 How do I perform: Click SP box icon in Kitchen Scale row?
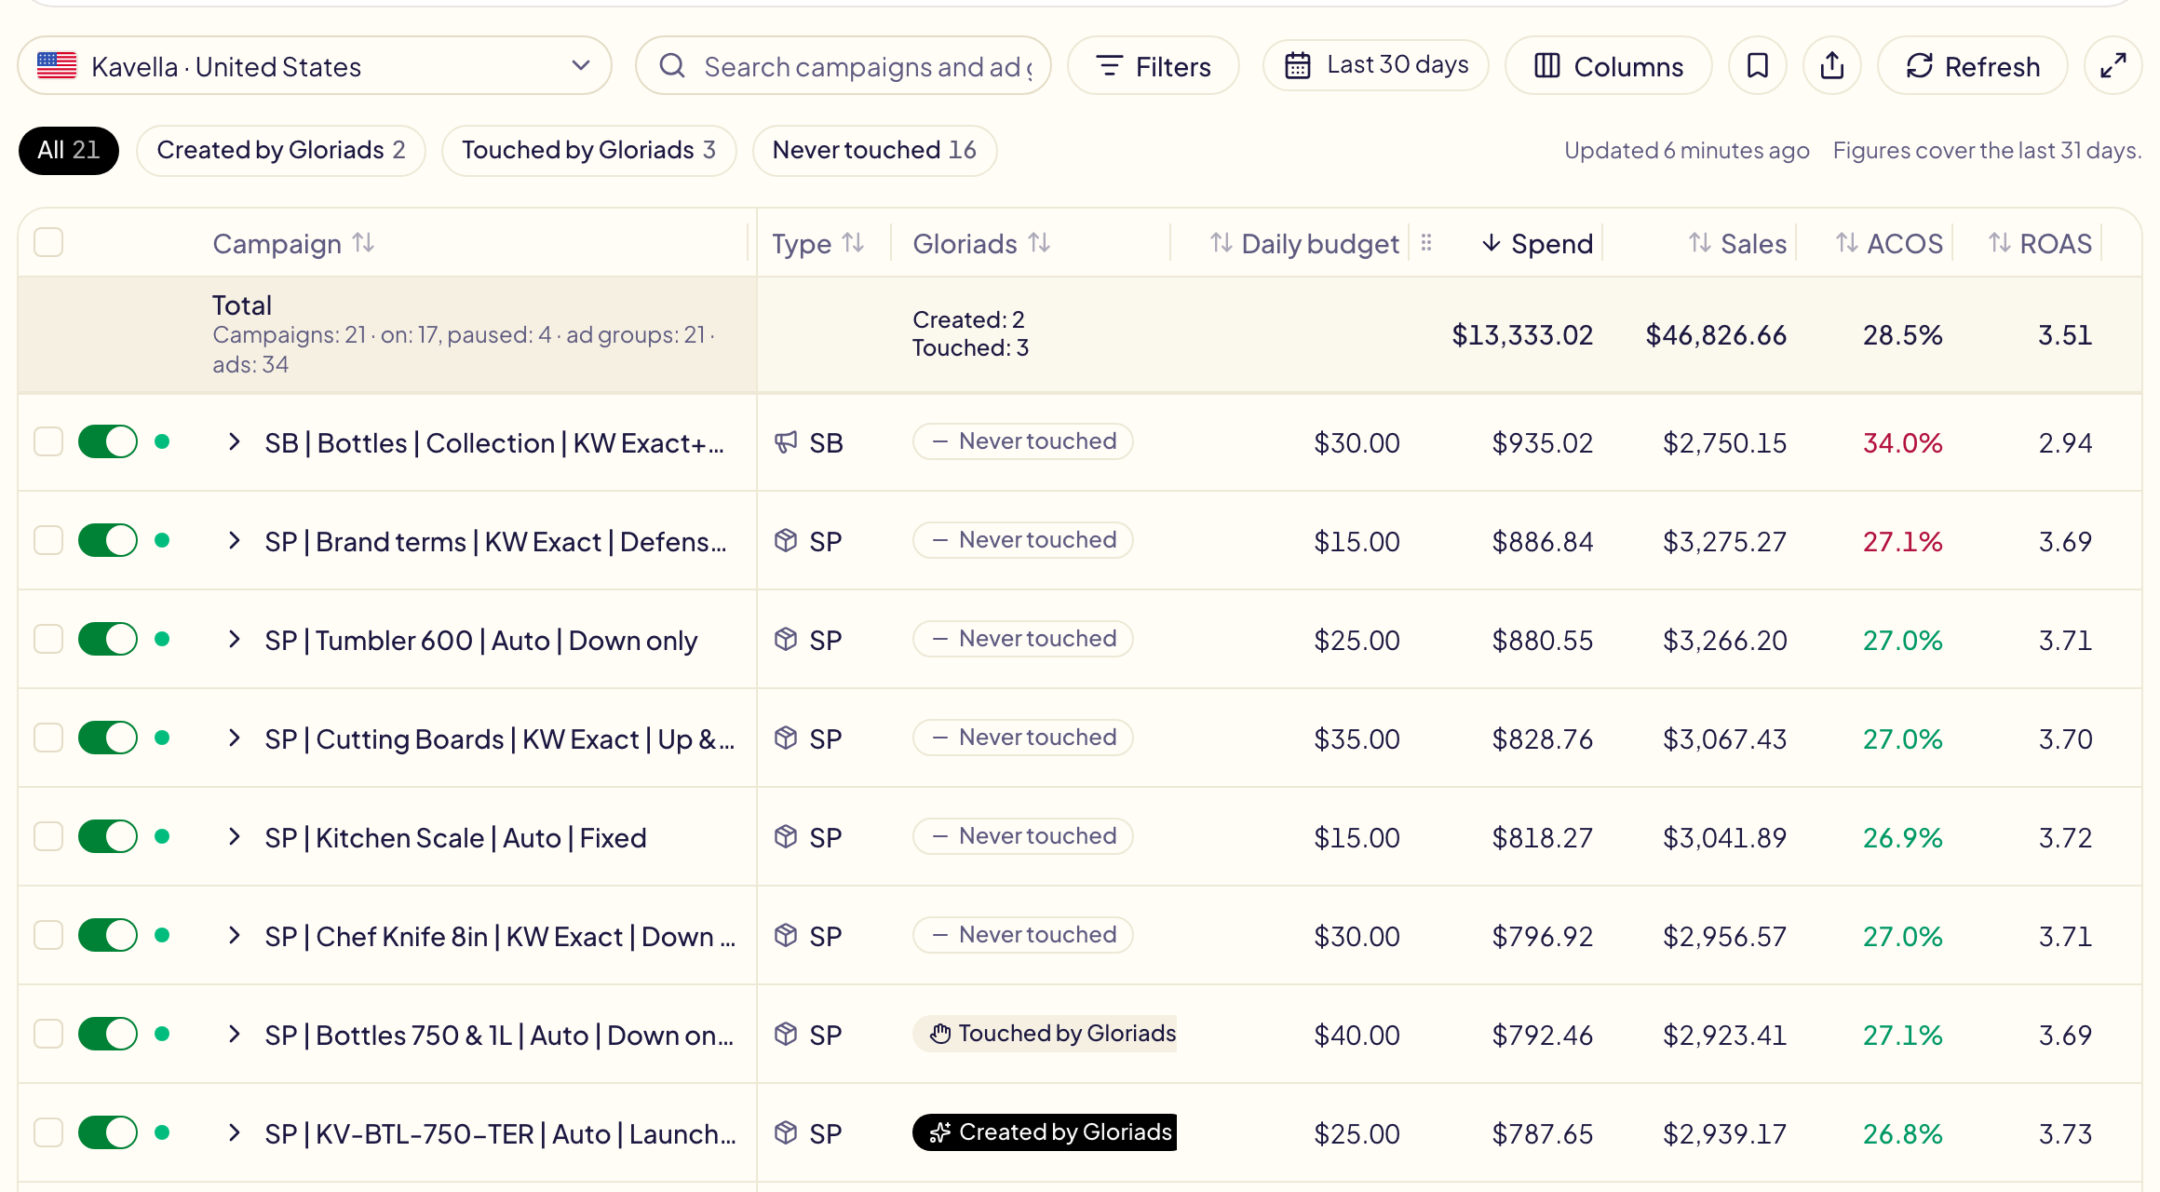[786, 837]
